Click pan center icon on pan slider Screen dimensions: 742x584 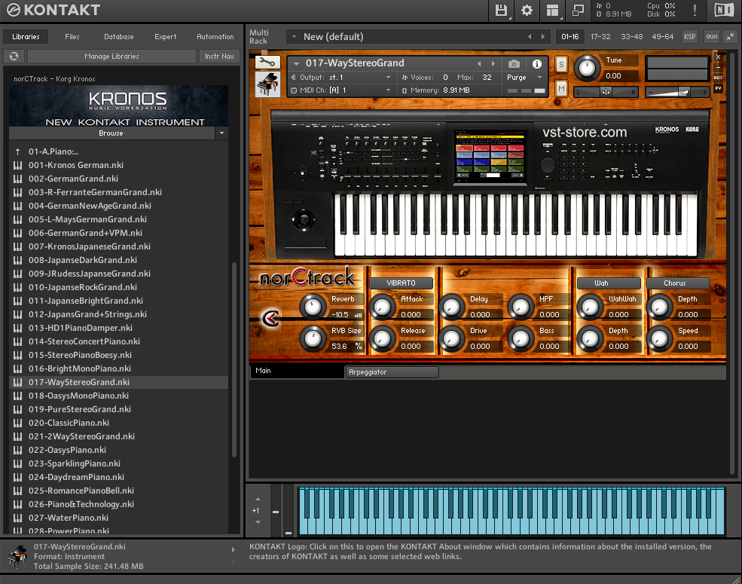coord(606,92)
